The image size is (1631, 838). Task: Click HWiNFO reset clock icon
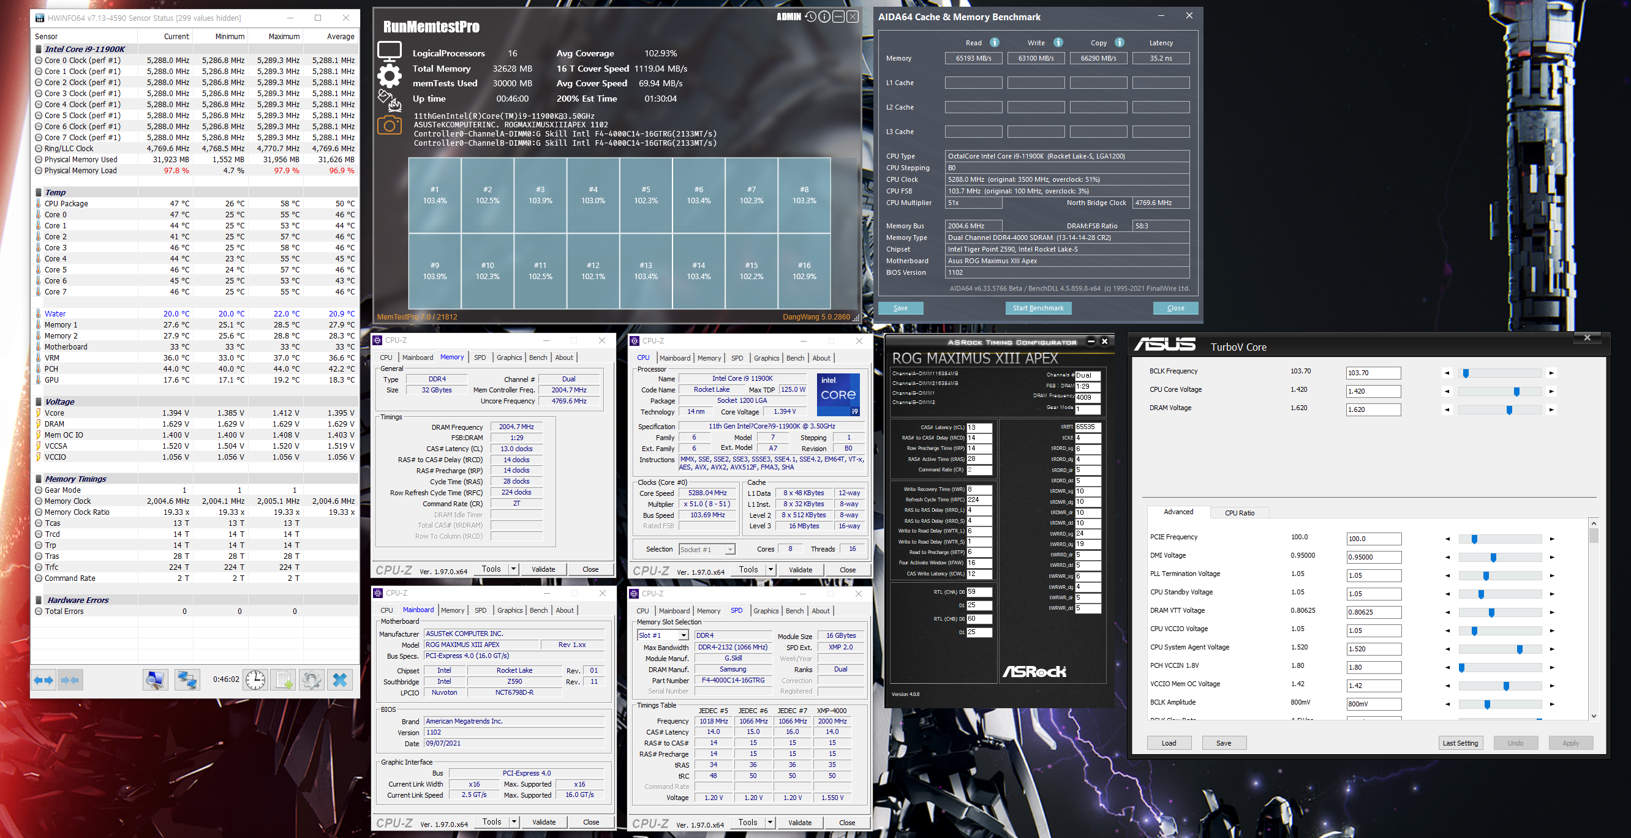[x=255, y=680]
